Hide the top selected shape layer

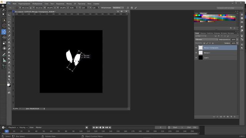pyautogui.click(x=196, y=48)
